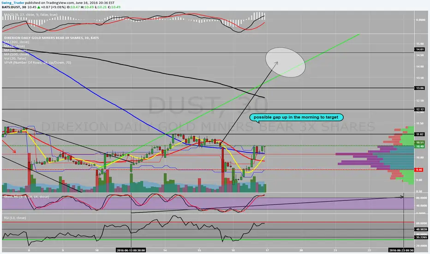Screen dimensions: 430x254
Task: Click the 11.02 price level label
Action: click(419, 134)
